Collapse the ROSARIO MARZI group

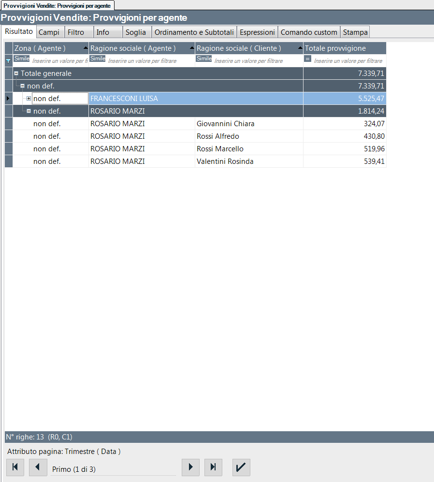click(x=29, y=111)
